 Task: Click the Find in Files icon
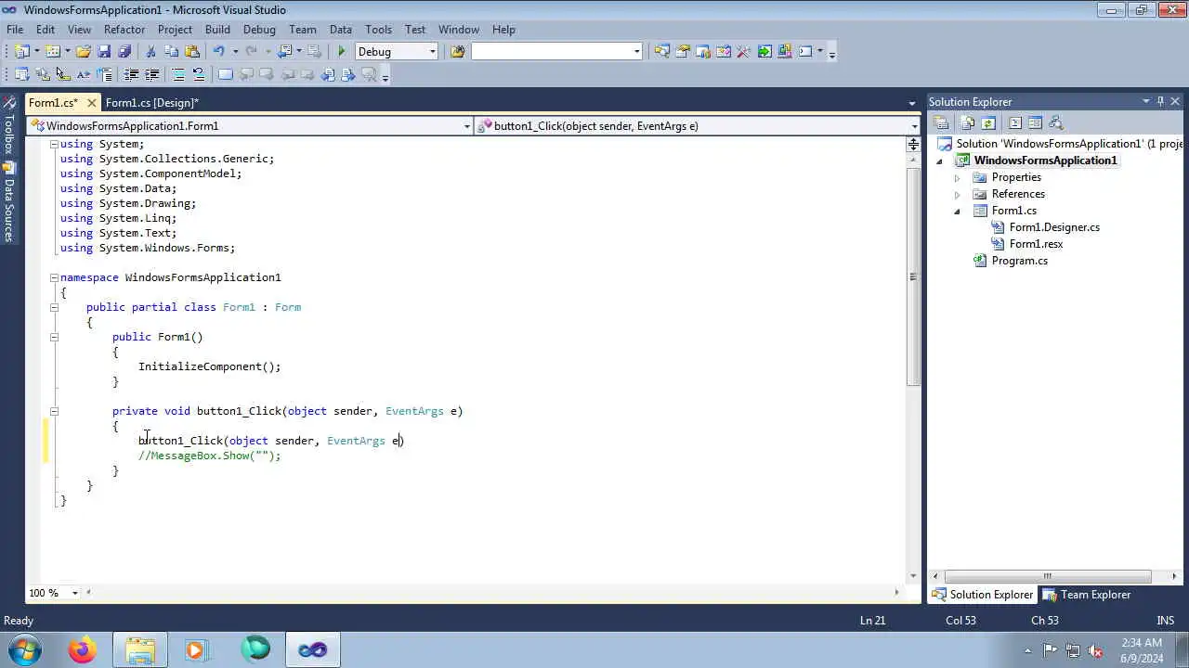[x=457, y=52]
